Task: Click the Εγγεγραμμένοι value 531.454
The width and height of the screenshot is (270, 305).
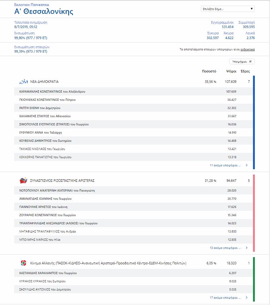Action: [x=227, y=27]
